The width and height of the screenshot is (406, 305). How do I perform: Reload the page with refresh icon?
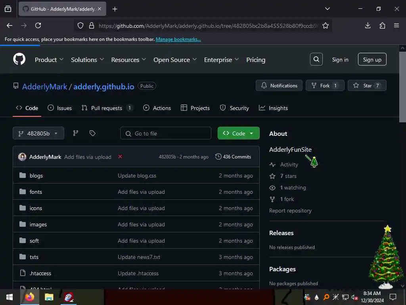coord(38,25)
